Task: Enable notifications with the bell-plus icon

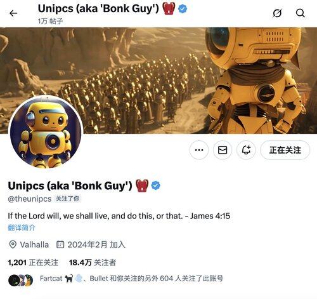Action: [246, 150]
